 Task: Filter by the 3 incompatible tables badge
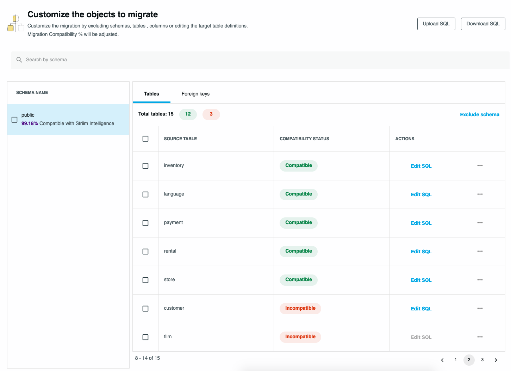click(x=211, y=114)
